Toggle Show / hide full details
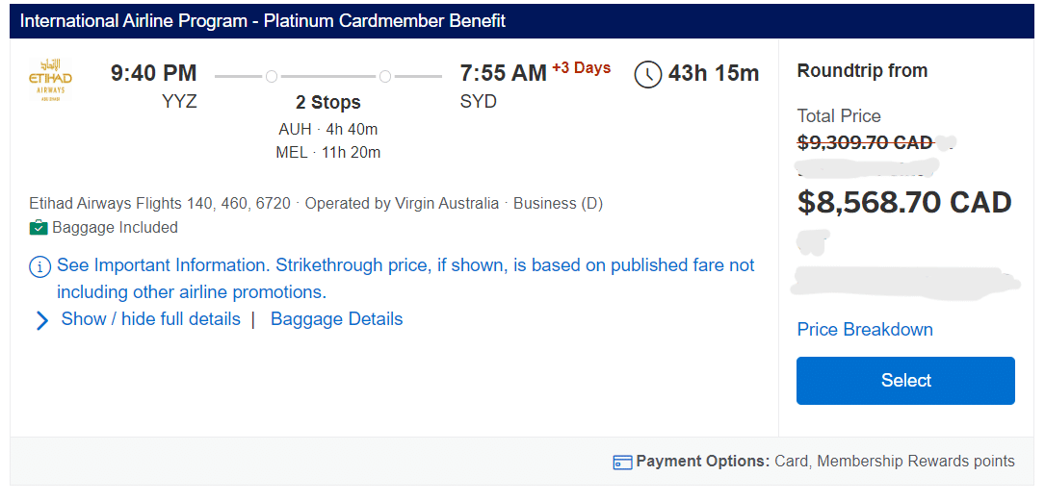This screenshot has width=1045, height=501. point(150,319)
